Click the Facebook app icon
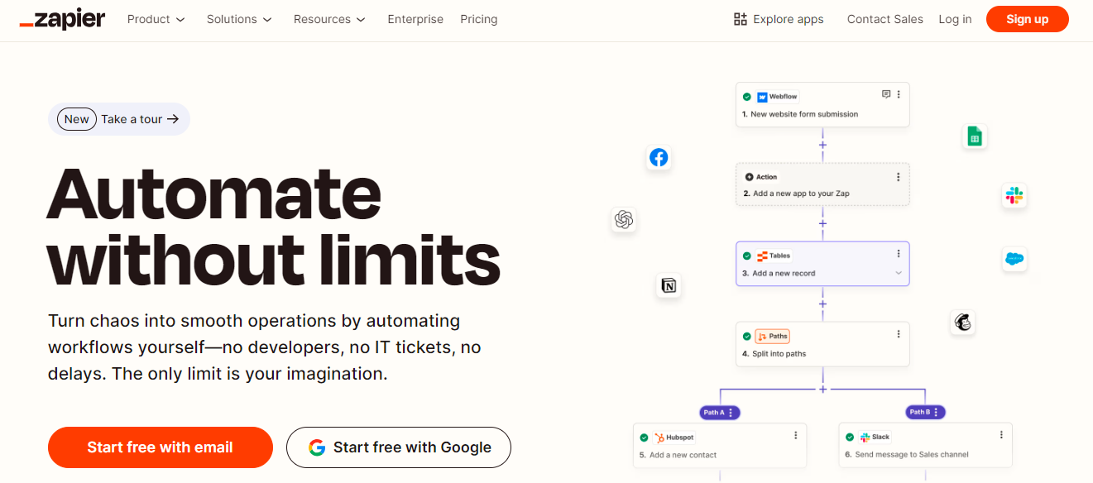Screen dimensions: 1093x483 click(x=659, y=158)
